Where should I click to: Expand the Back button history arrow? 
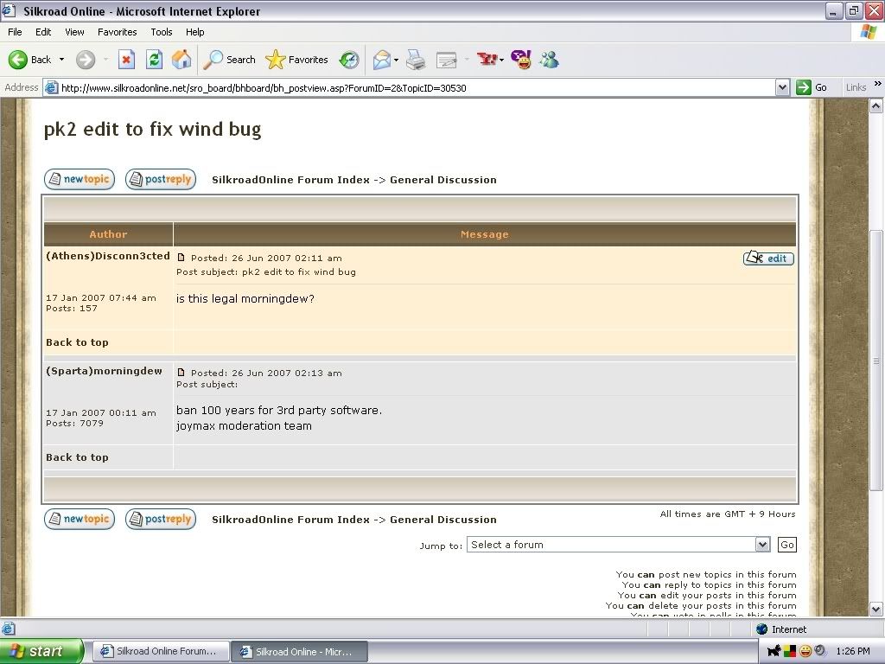click(x=61, y=60)
